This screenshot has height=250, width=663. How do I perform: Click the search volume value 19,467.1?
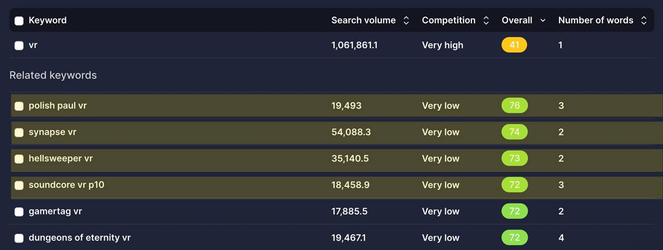pos(349,238)
